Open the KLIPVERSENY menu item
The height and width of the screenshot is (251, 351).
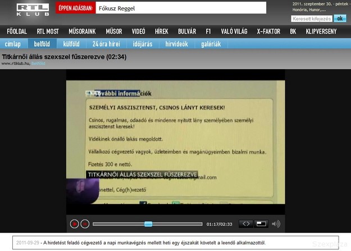pos(321,31)
